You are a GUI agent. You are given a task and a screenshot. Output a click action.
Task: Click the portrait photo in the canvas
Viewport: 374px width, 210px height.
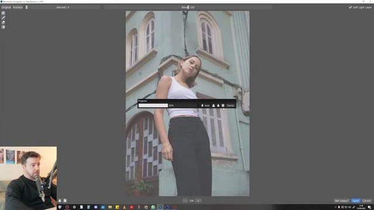click(188, 103)
